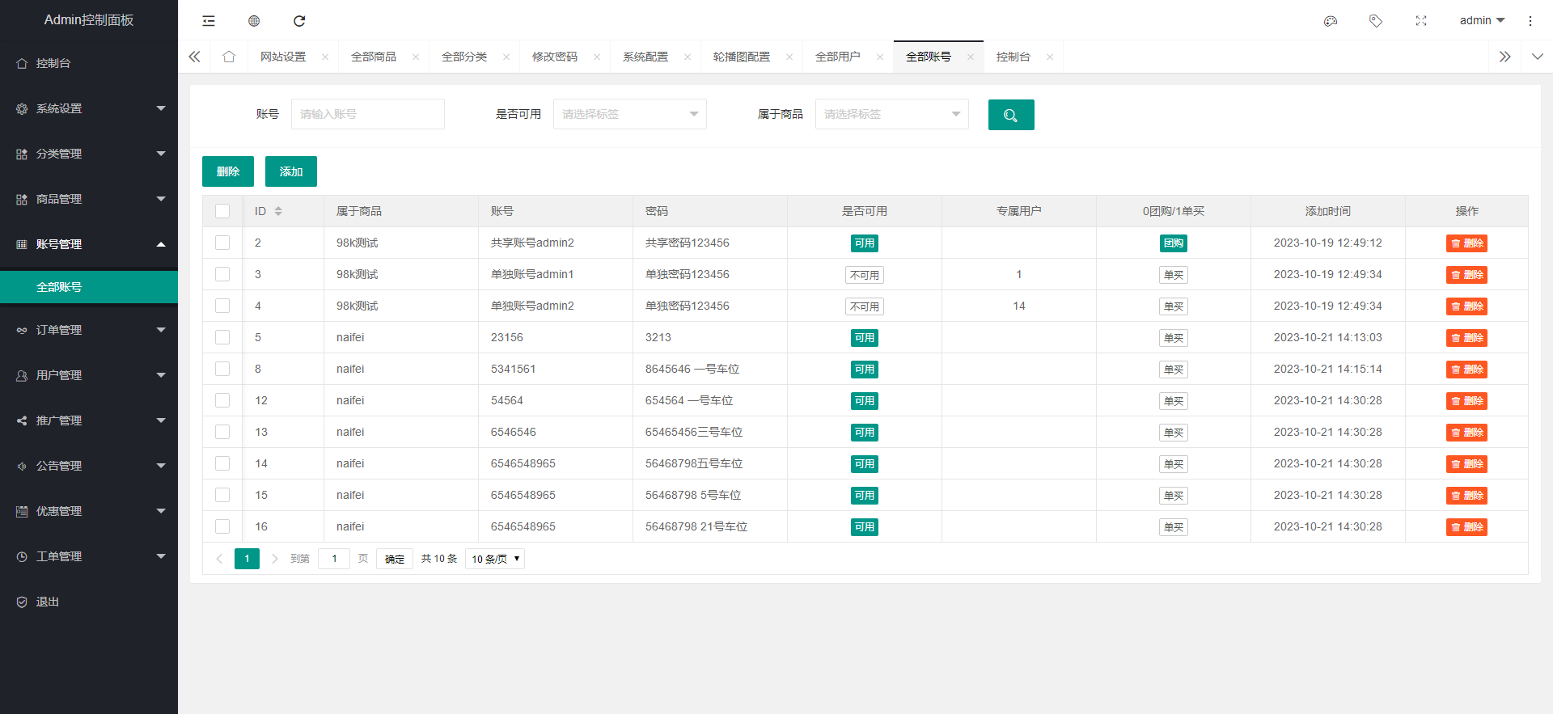Screen dimensions: 1553x714
Task: Open the theme palette icon
Action: coord(1331,21)
